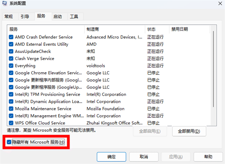Sort by the 制造商 column header
Viewport: 225px width, 164px height.
click(115, 29)
